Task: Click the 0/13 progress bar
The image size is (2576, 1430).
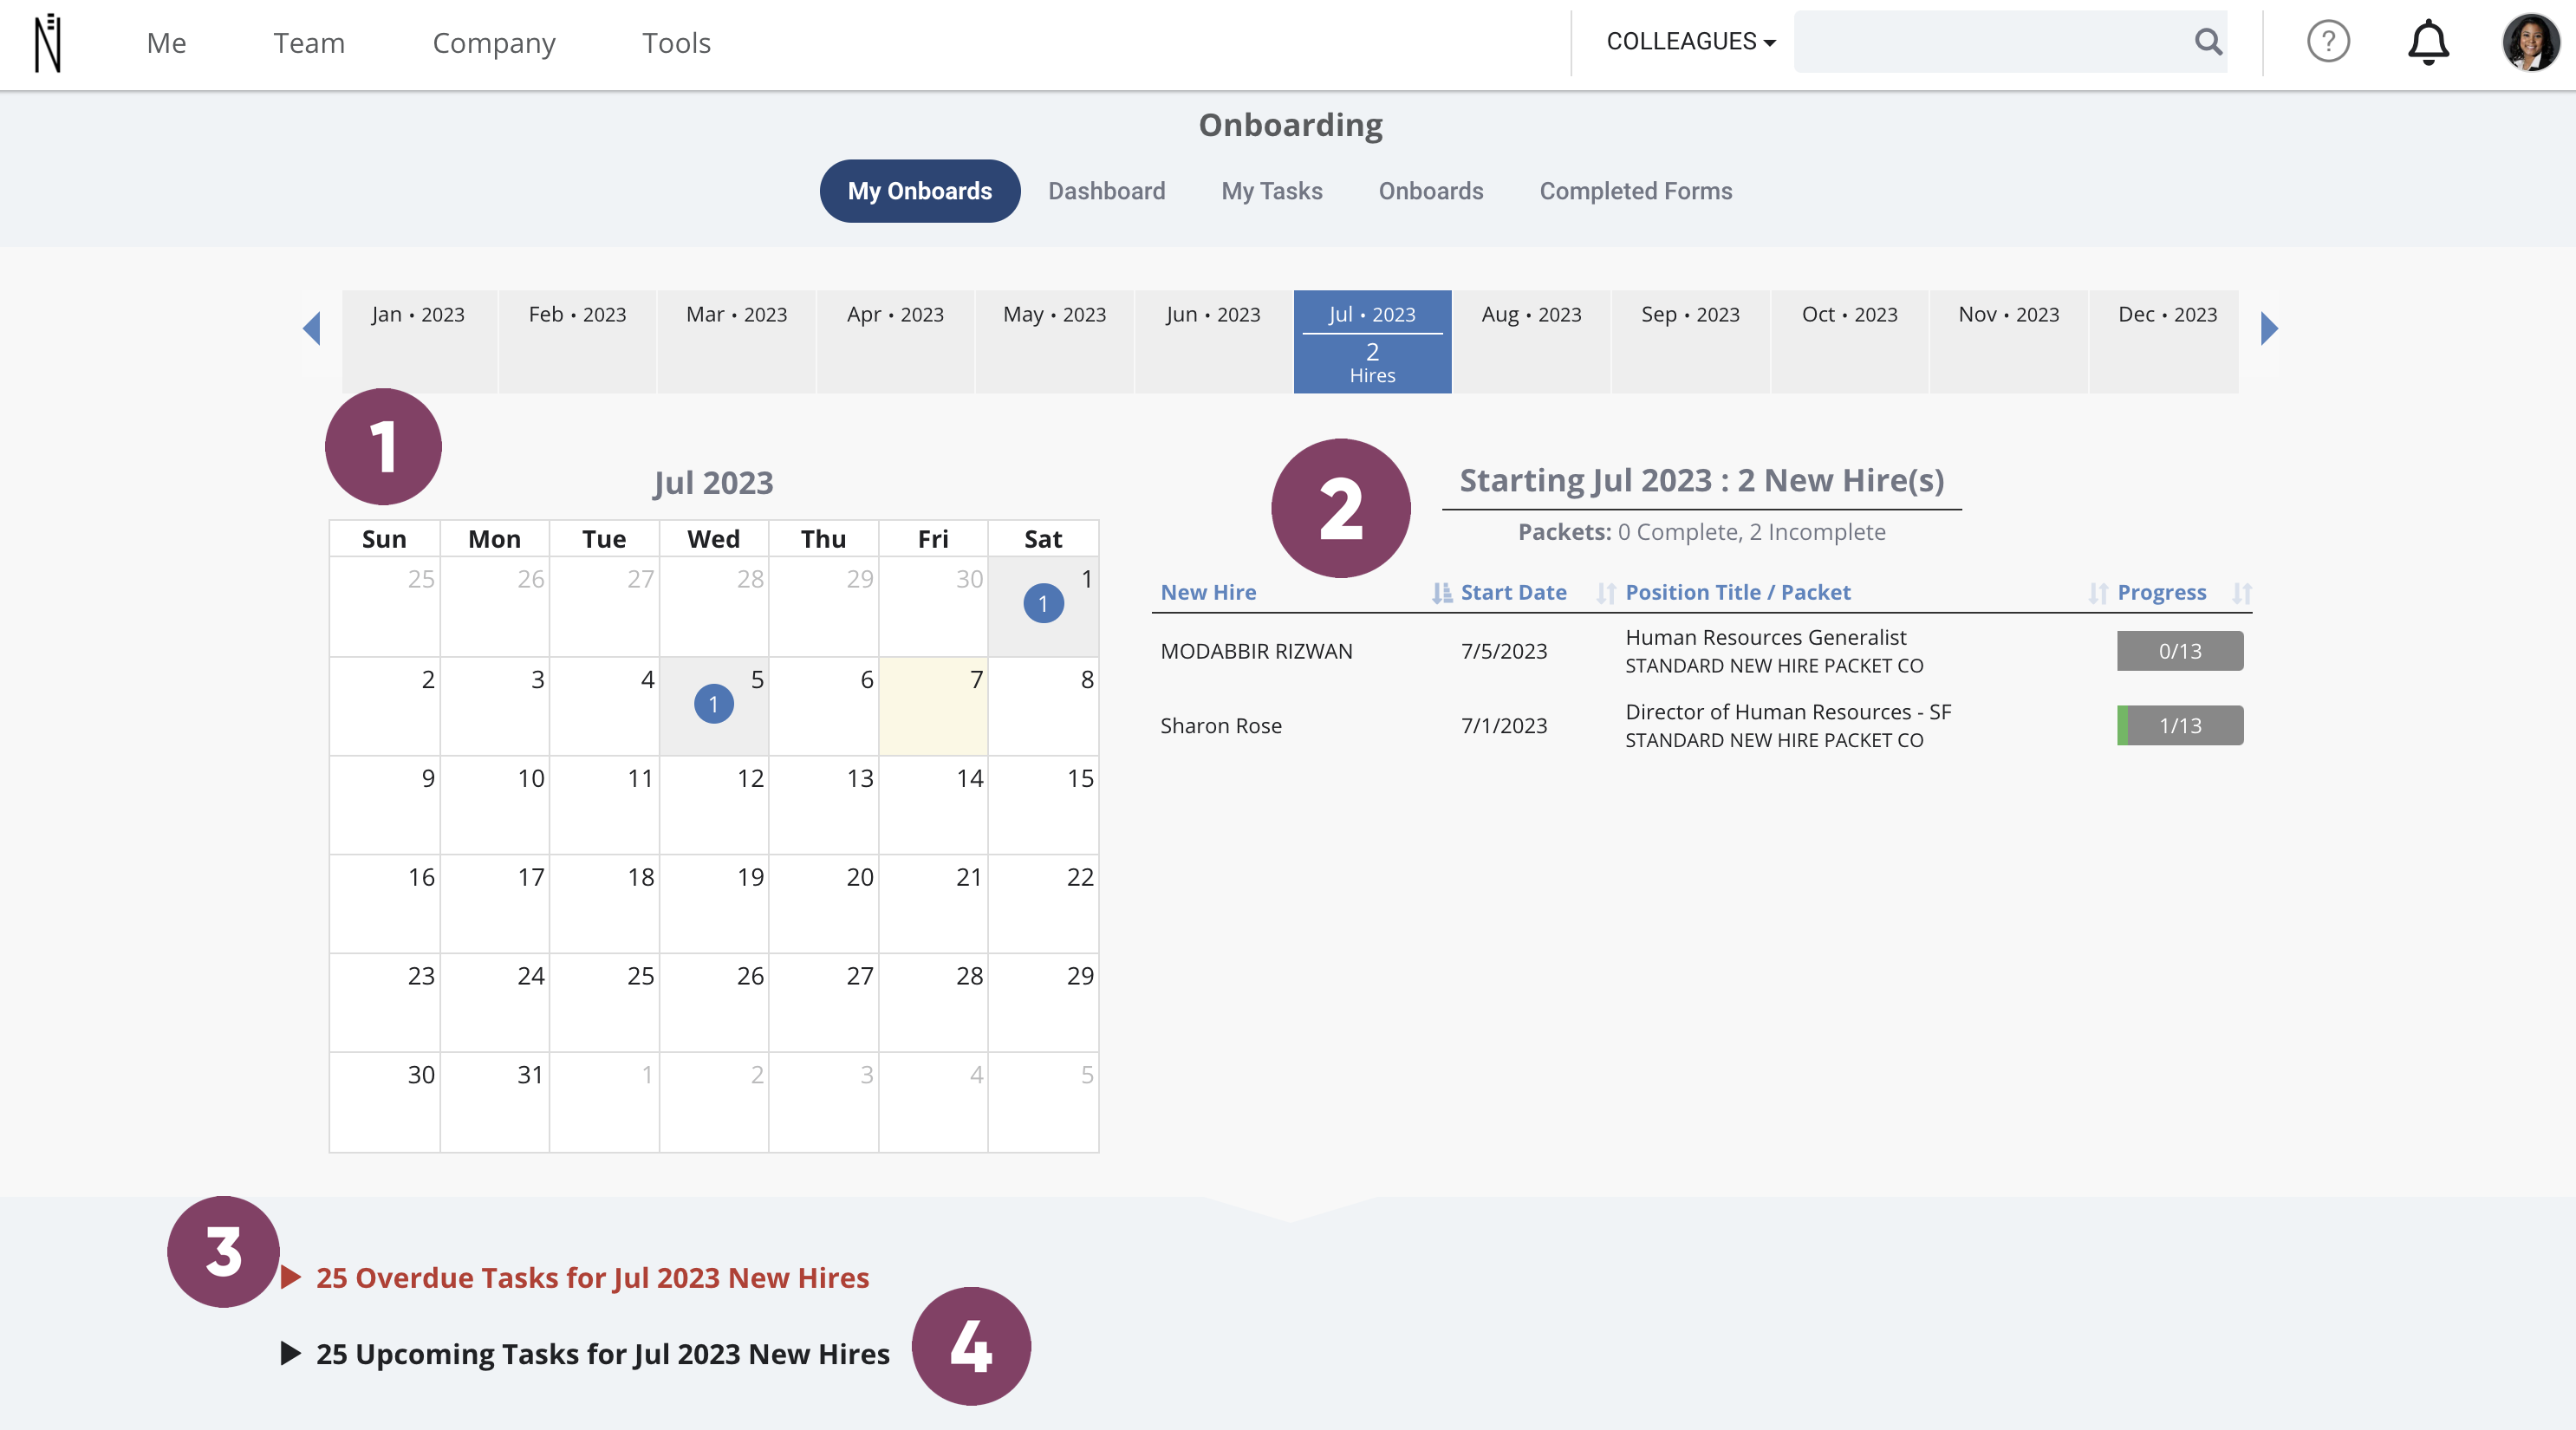Action: pyautogui.click(x=2179, y=651)
